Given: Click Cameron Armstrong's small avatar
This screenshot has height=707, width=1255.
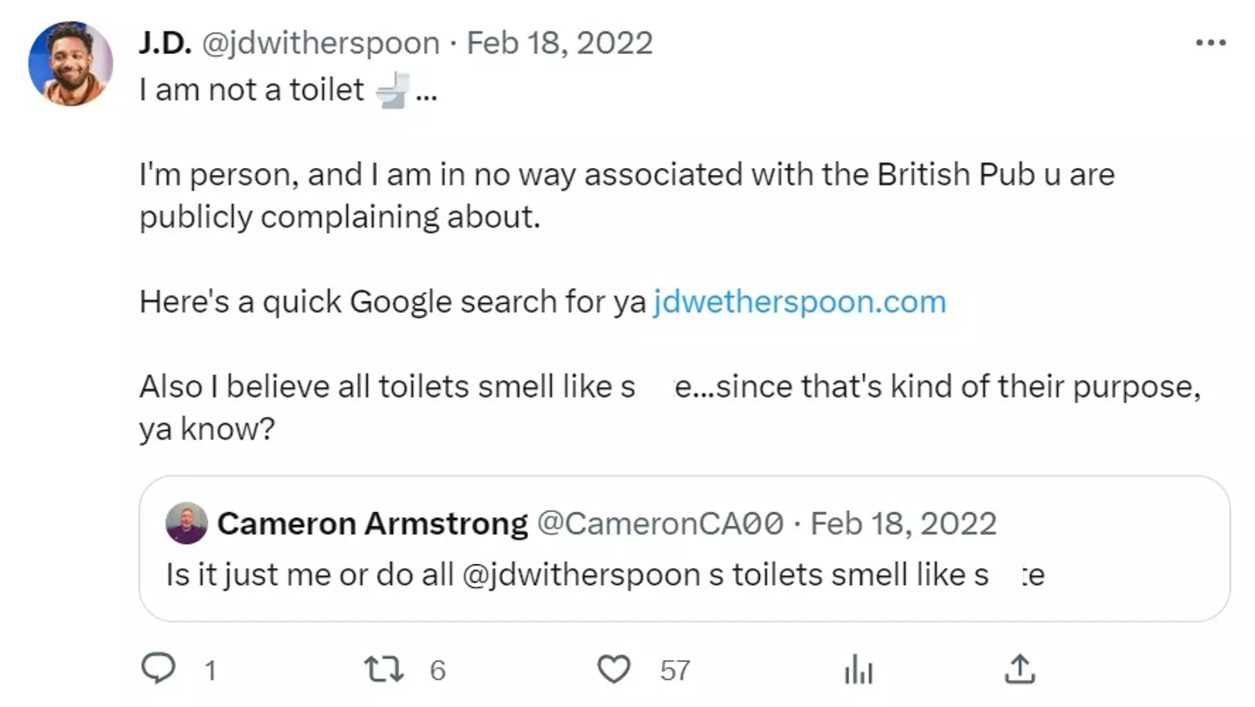Looking at the screenshot, I should coord(187,523).
